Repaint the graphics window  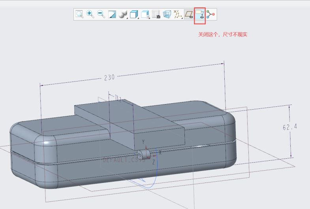click(112, 15)
